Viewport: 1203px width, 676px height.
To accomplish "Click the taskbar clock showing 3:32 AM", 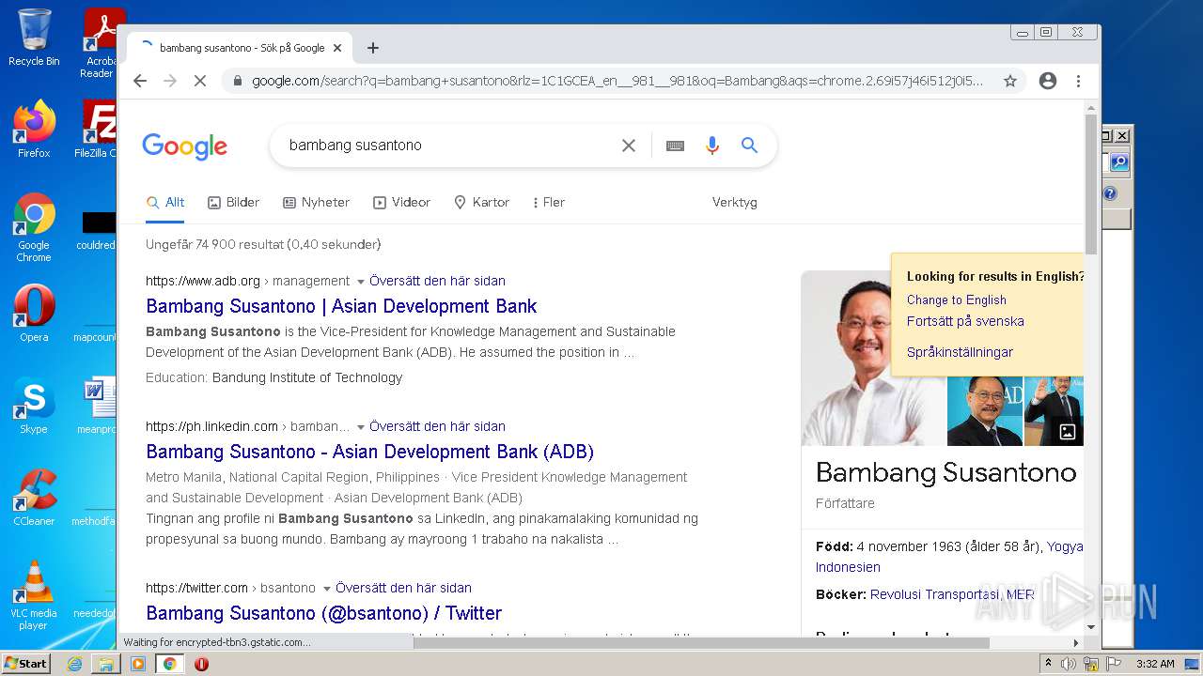I will coord(1154,664).
